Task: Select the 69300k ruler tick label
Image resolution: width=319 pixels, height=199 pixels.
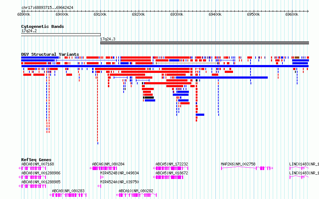Action: point(177,14)
